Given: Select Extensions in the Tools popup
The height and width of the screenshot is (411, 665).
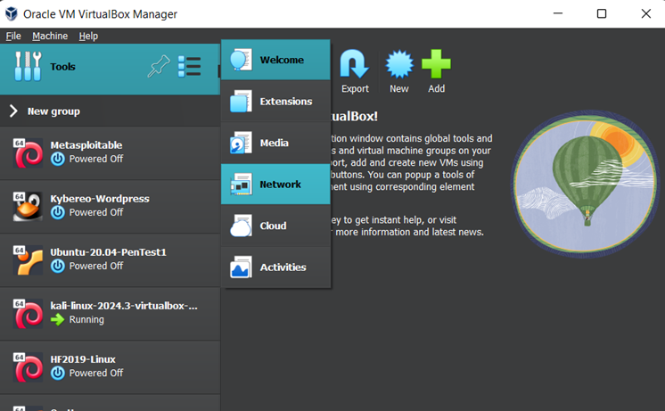Looking at the screenshot, I should coord(275,102).
